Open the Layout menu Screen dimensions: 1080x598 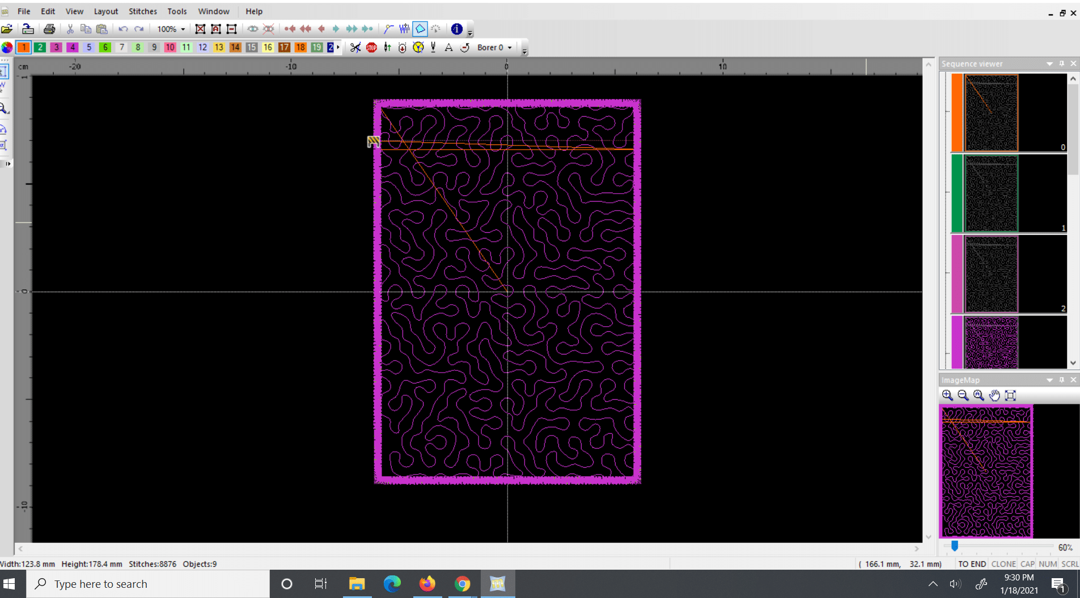(x=106, y=11)
